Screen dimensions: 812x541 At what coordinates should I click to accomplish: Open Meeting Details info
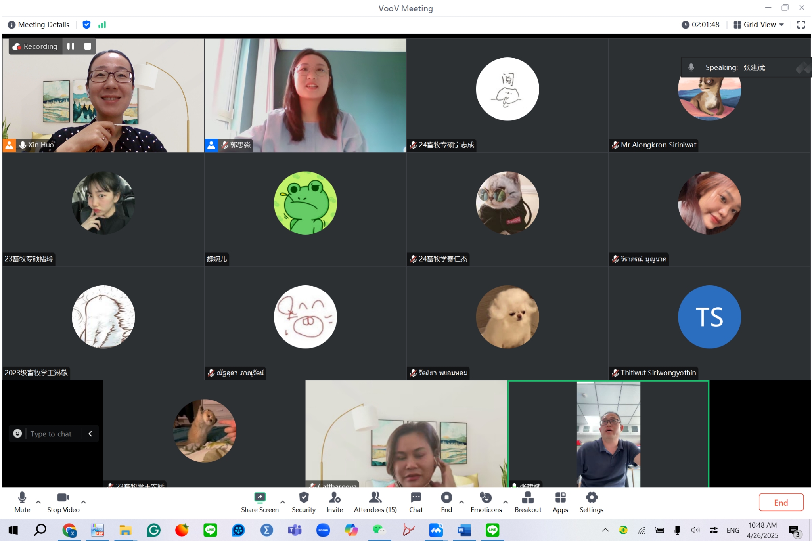click(38, 25)
